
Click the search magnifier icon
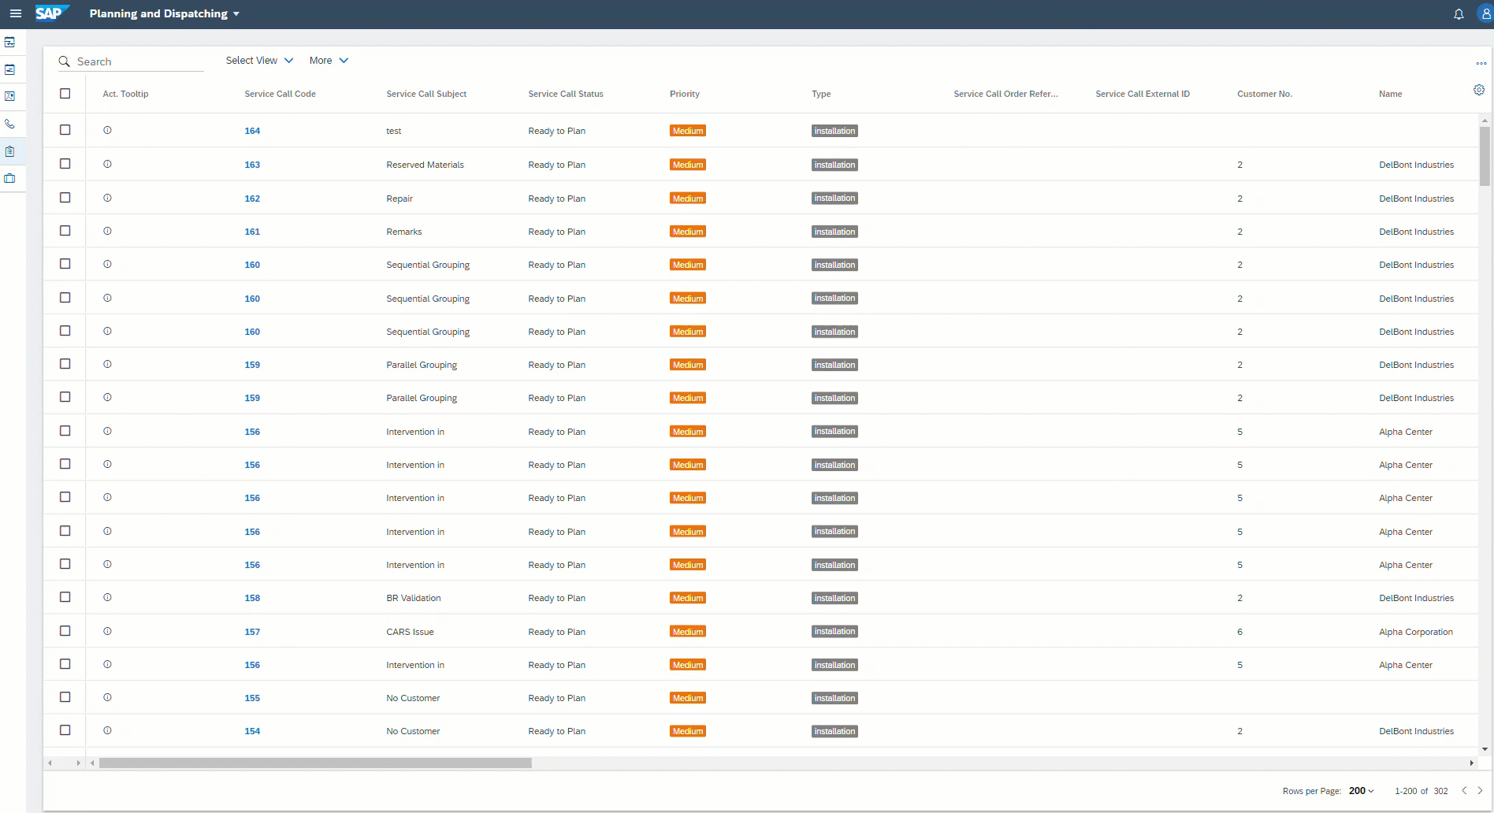click(65, 61)
